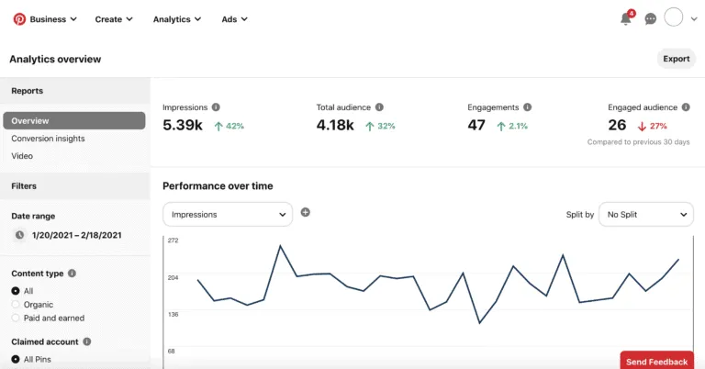Open the Analytics dropdown menu

(x=176, y=19)
